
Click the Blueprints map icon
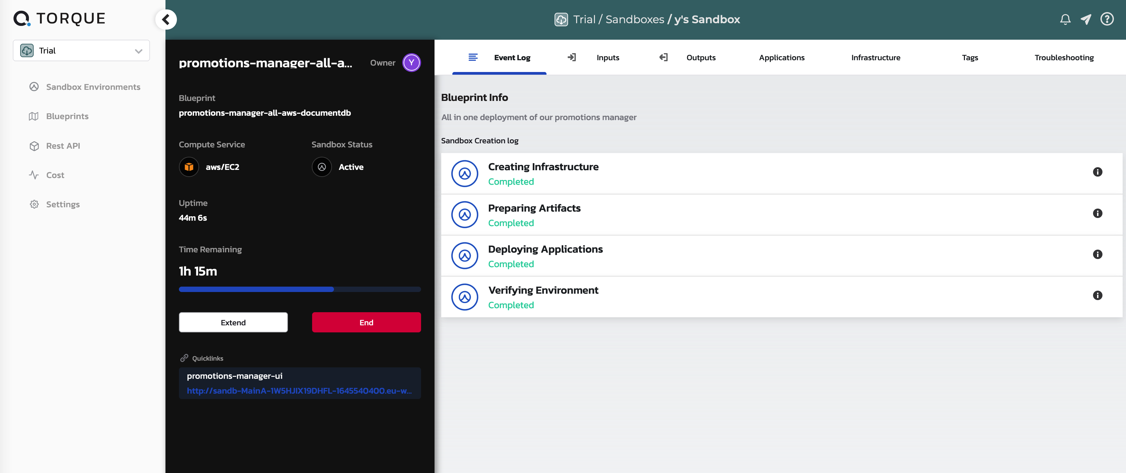click(x=34, y=116)
